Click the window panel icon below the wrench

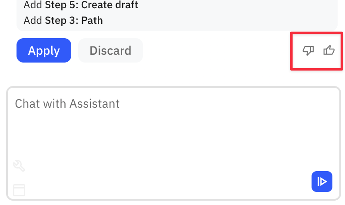click(19, 190)
